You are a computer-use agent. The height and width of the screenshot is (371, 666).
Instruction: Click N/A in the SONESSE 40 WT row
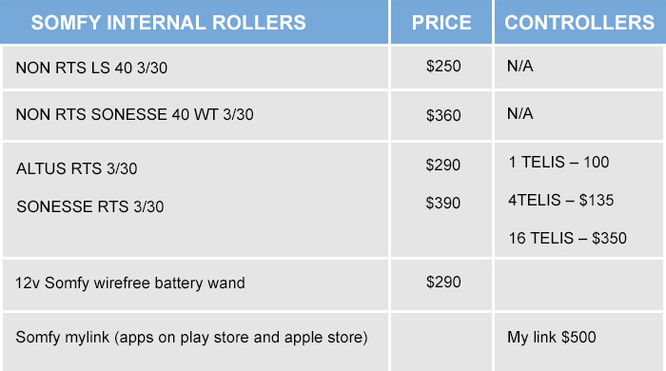(x=519, y=114)
